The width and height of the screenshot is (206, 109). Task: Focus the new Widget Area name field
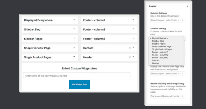(77, 76)
